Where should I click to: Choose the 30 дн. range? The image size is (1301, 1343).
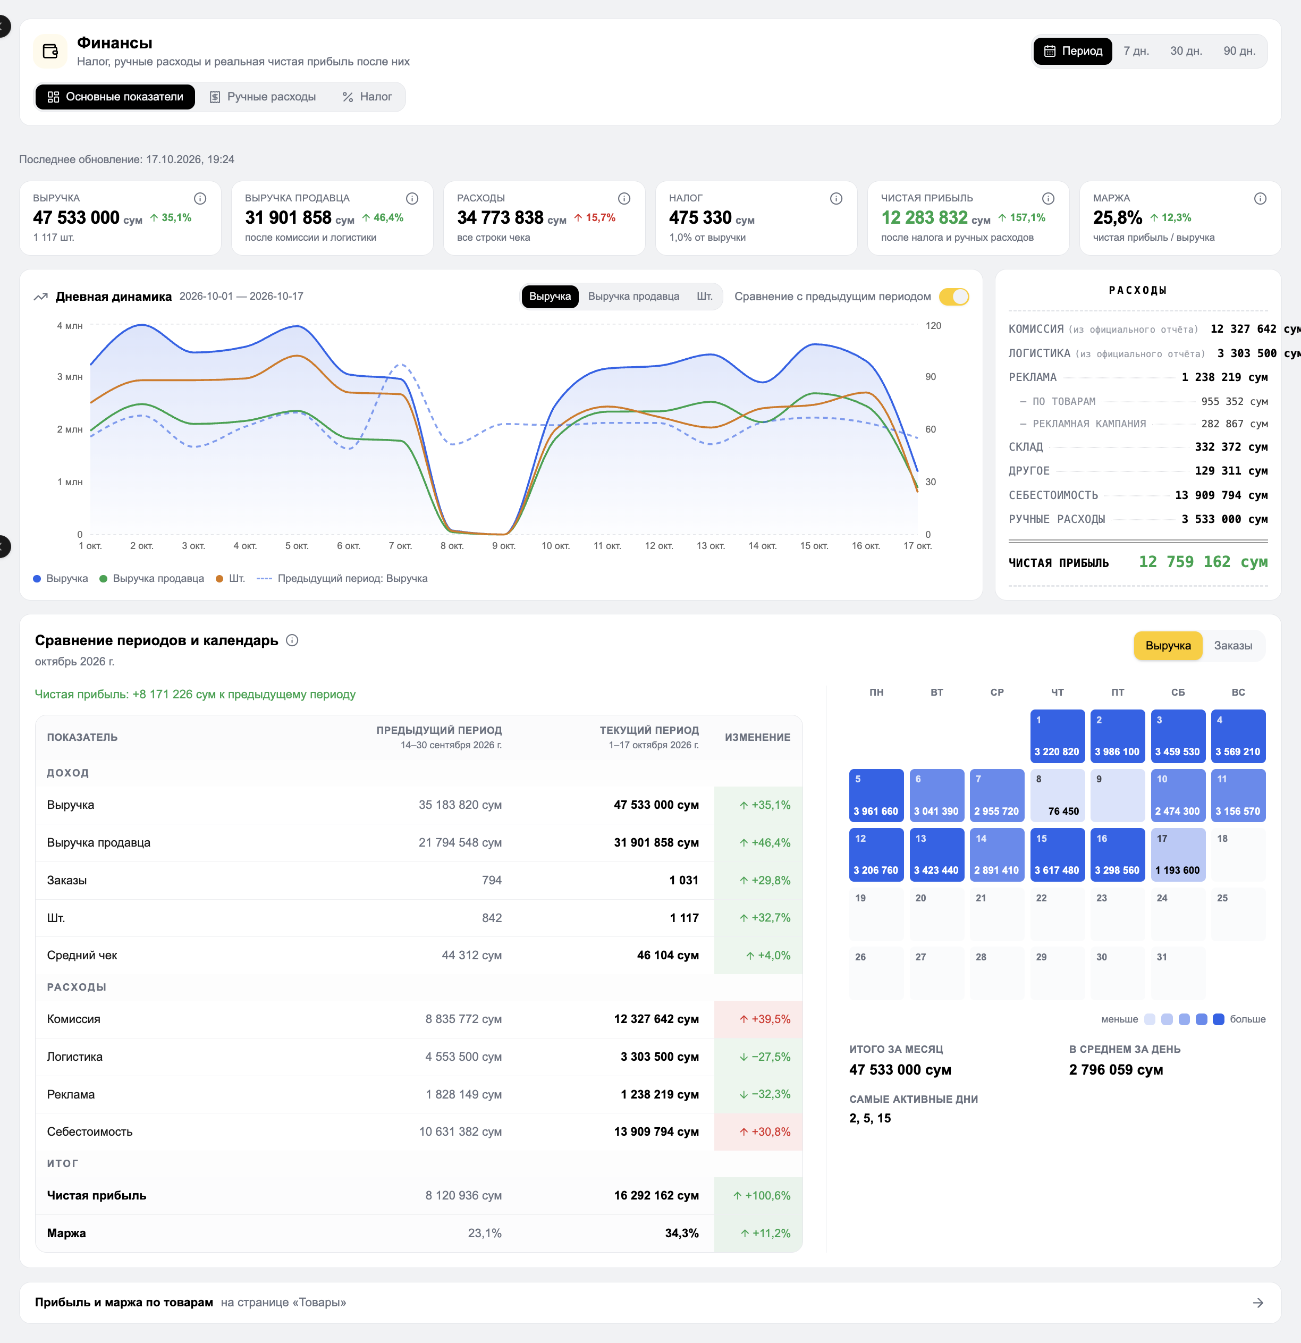point(1186,52)
